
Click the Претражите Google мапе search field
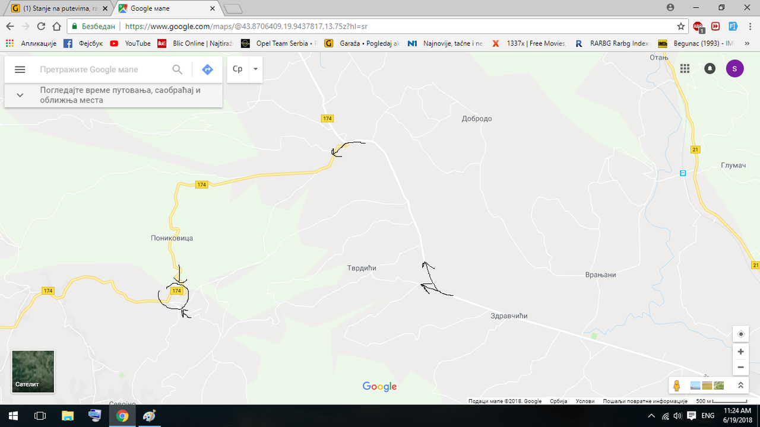pyautogui.click(x=101, y=69)
